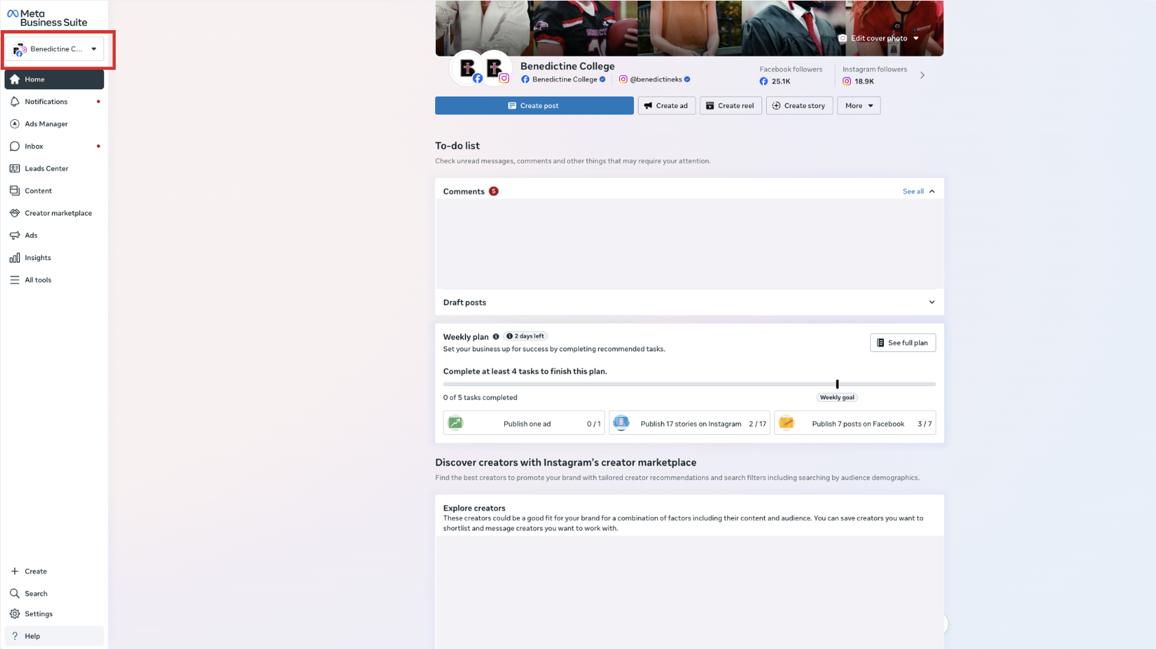
Task: Open the Edit cover photo menu
Action: click(878, 38)
